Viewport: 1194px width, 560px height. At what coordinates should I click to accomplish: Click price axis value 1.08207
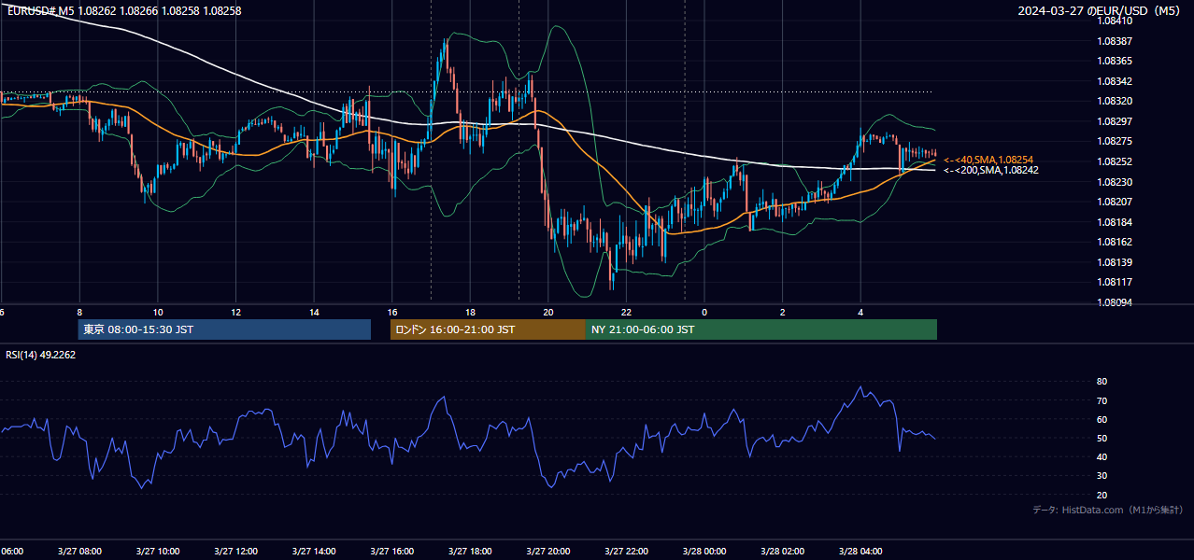click(x=1115, y=202)
